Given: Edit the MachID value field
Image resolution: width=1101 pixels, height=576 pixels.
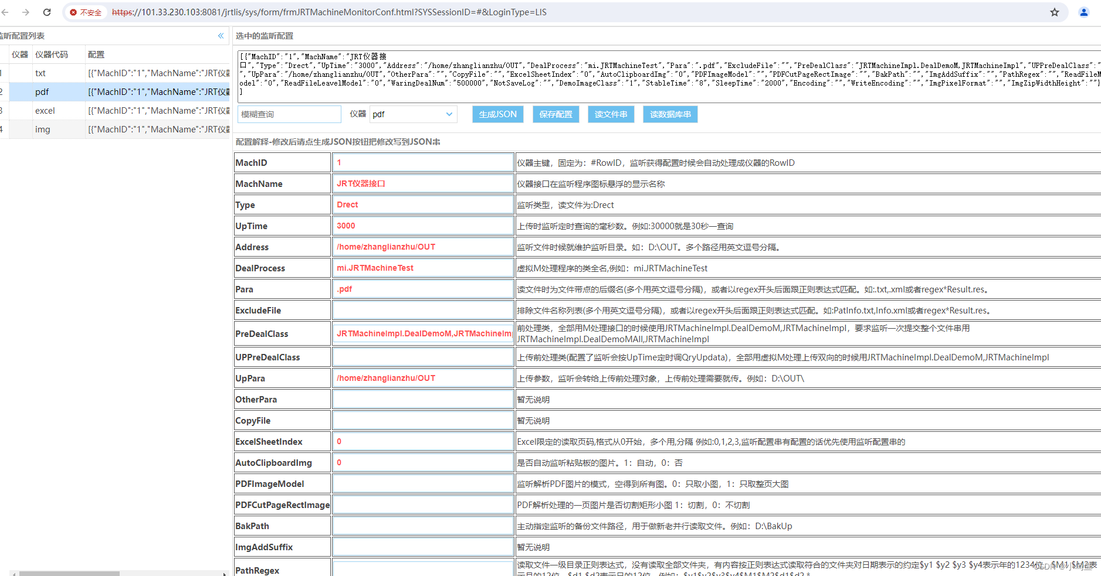Looking at the screenshot, I should (423, 162).
